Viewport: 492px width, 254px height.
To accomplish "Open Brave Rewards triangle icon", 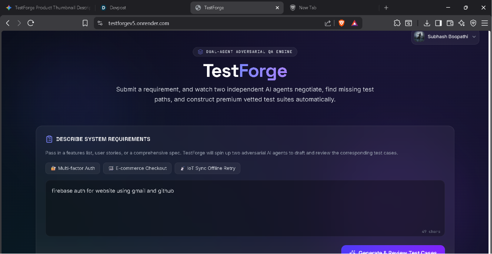I will click(354, 23).
